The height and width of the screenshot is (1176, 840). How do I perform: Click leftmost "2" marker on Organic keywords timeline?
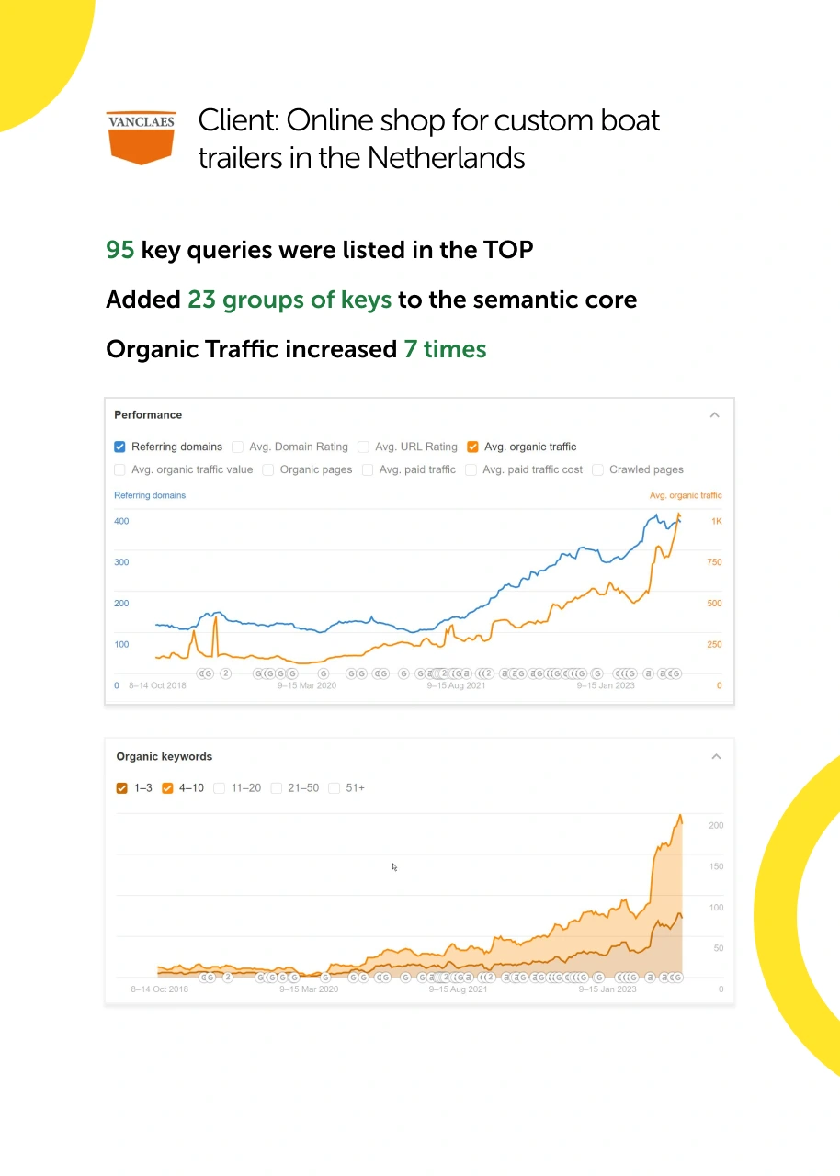click(227, 978)
